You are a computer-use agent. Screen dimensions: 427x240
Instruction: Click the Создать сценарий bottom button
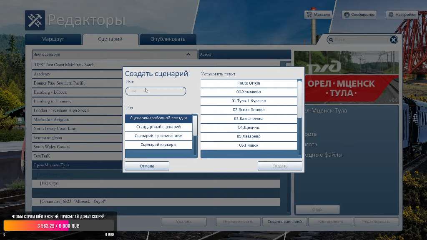pyautogui.click(x=284, y=222)
